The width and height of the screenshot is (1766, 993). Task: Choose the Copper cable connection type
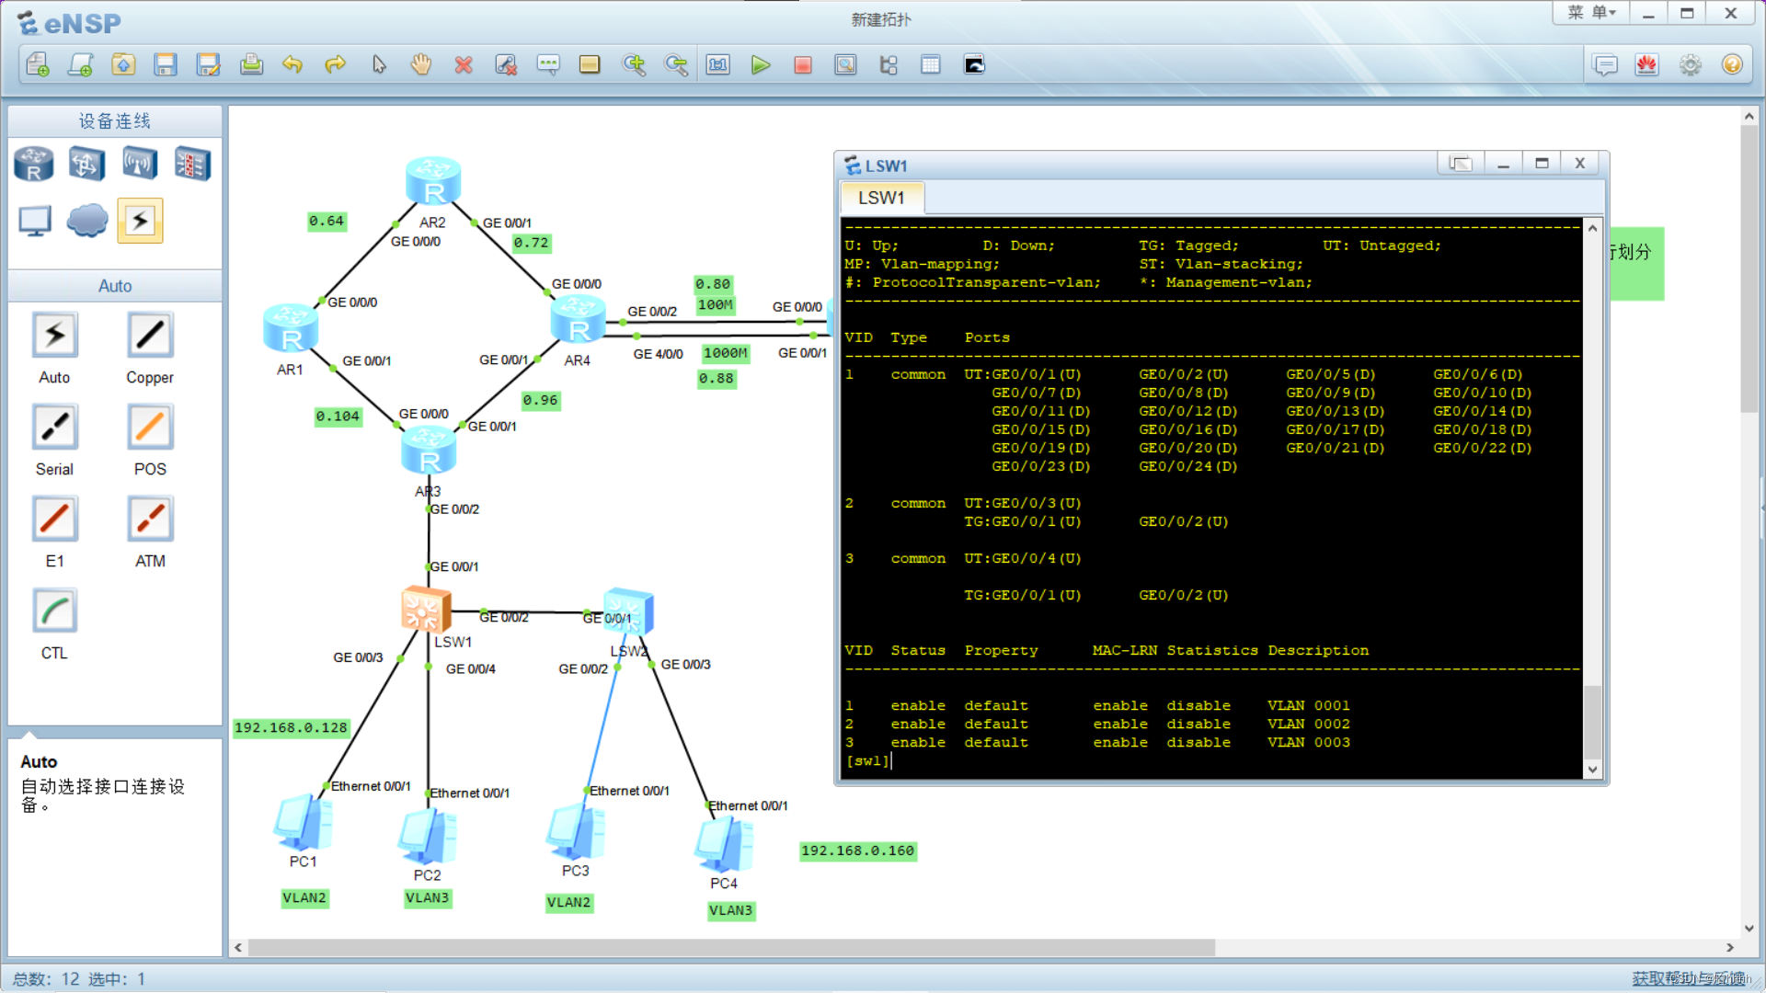(x=150, y=336)
